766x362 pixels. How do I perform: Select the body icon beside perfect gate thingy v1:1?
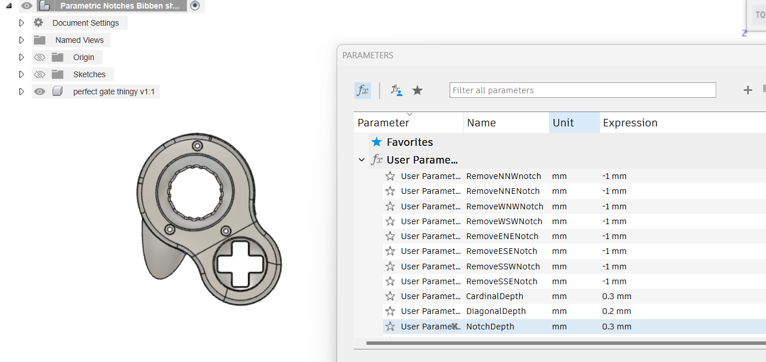(x=57, y=92)
